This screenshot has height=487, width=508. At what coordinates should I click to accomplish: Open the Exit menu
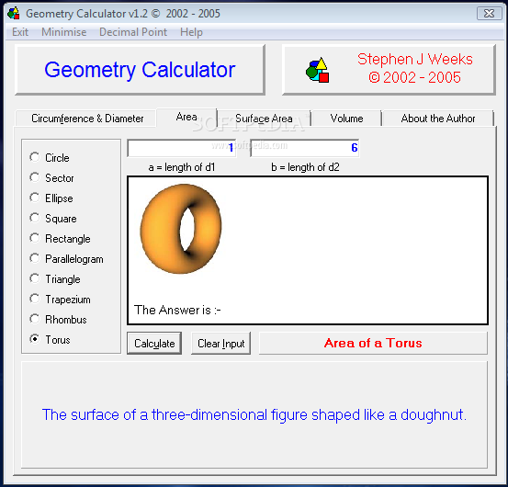20,32
